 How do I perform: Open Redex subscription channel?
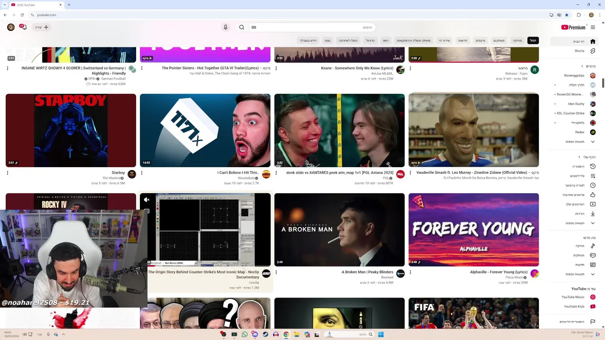click(x=574, y=132)
